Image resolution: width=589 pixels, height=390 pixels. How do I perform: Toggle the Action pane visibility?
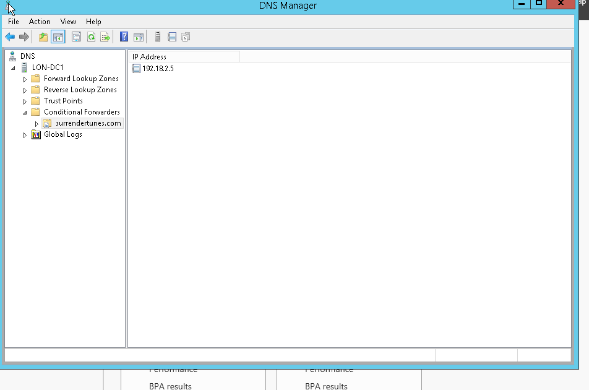tap(139, 37)
